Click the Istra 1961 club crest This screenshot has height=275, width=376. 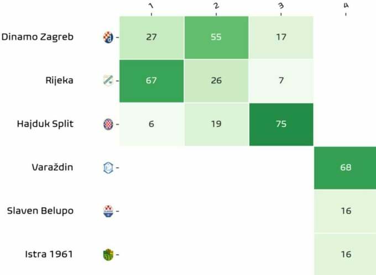(x=108, y=255)
